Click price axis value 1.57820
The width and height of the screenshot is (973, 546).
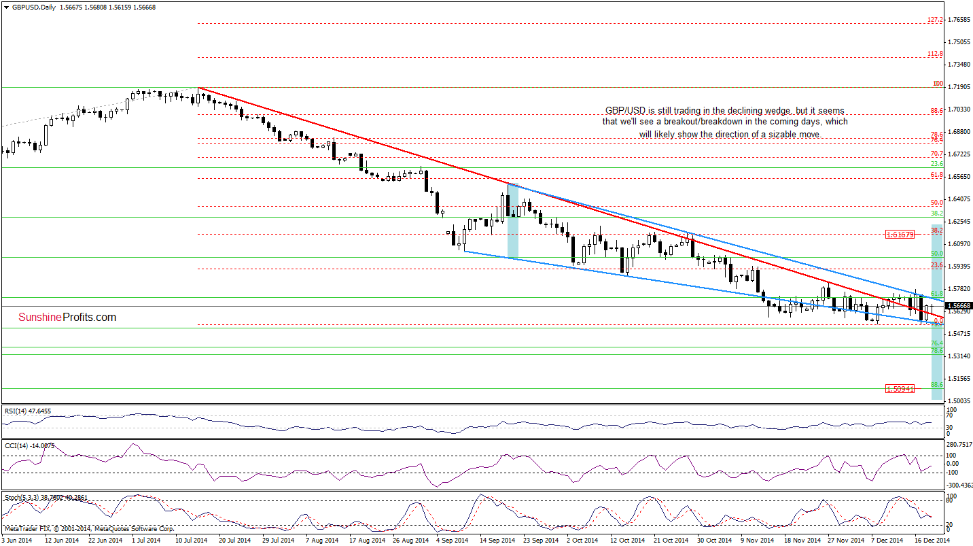[959, 289]
